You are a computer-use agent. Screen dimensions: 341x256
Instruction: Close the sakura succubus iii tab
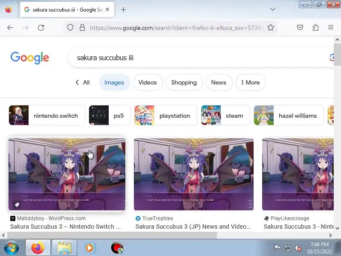107,9
